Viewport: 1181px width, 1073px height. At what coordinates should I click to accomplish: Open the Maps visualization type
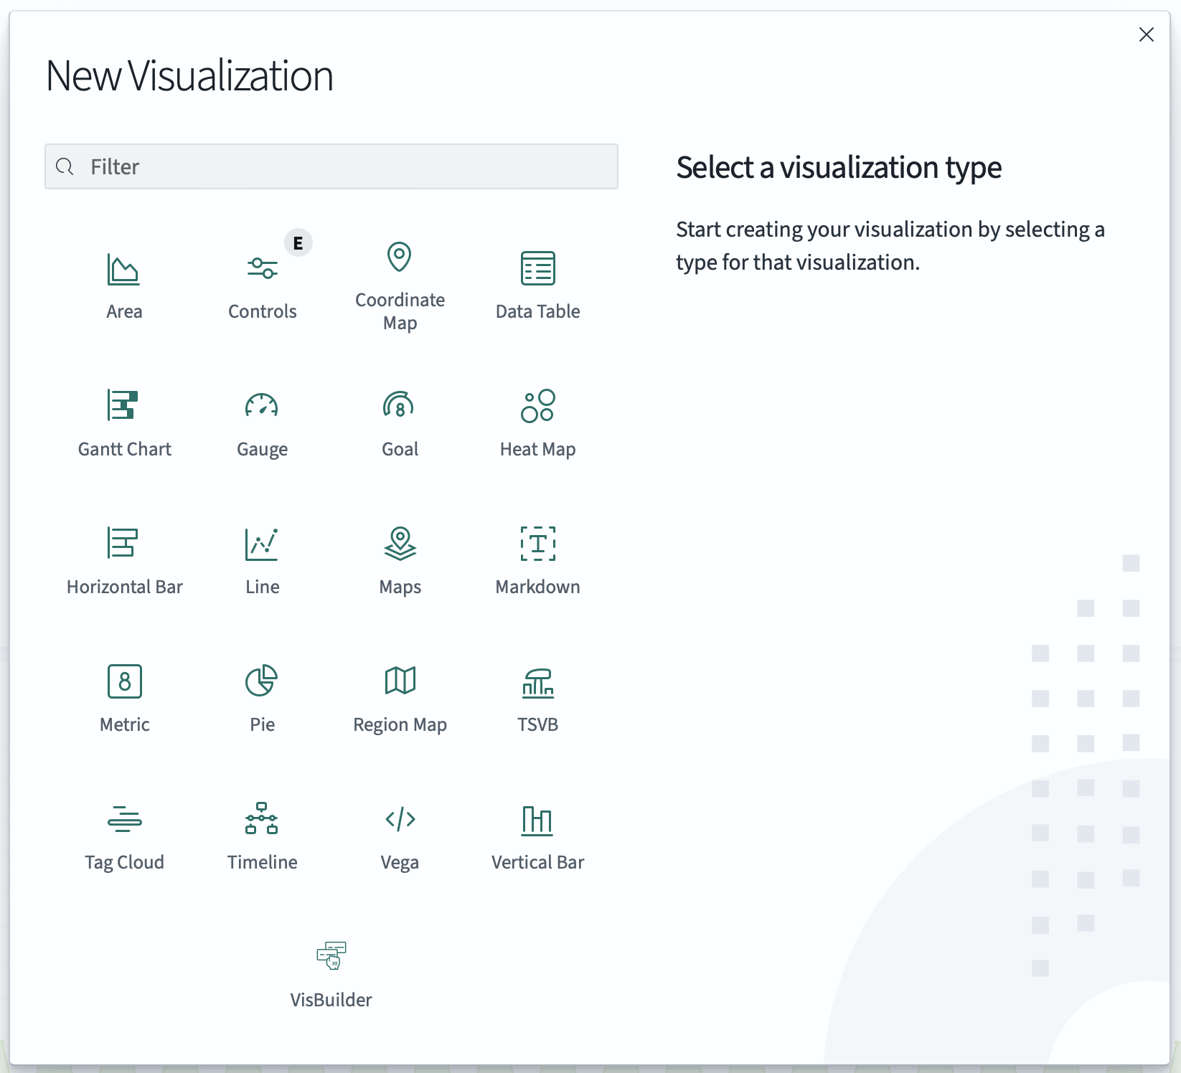click(400, 544)
